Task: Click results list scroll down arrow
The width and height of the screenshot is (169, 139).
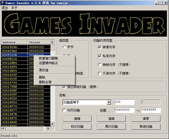Action: [52, 124]
